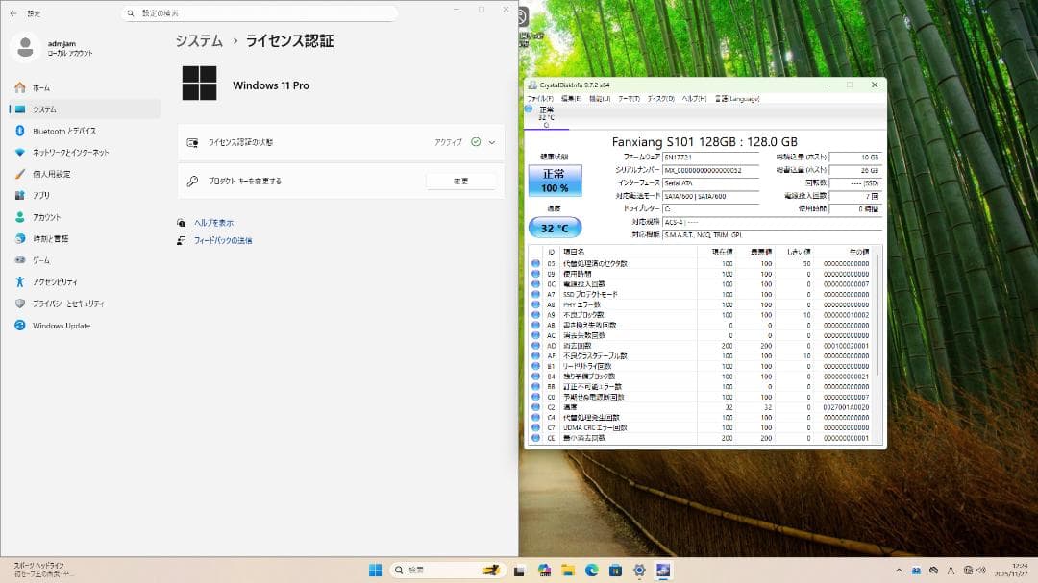
Task: Open the 言語(Language) menu
Action: click(737, 98)
